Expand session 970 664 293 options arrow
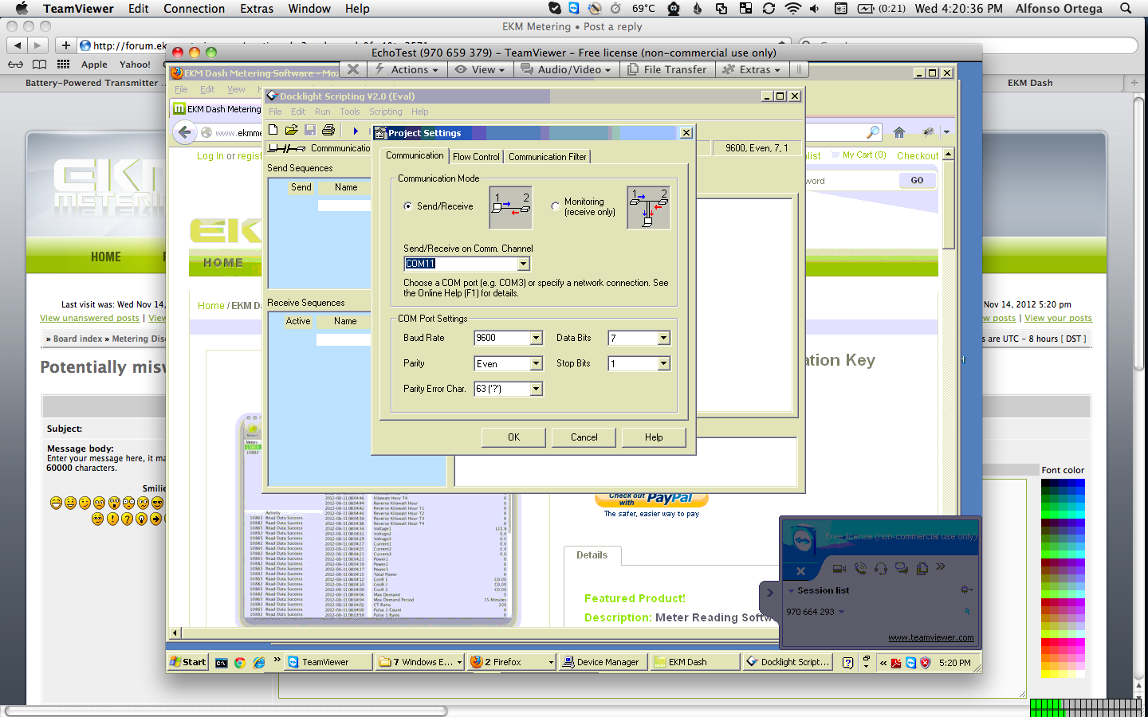1148x717 pixels. click(841, 612)
